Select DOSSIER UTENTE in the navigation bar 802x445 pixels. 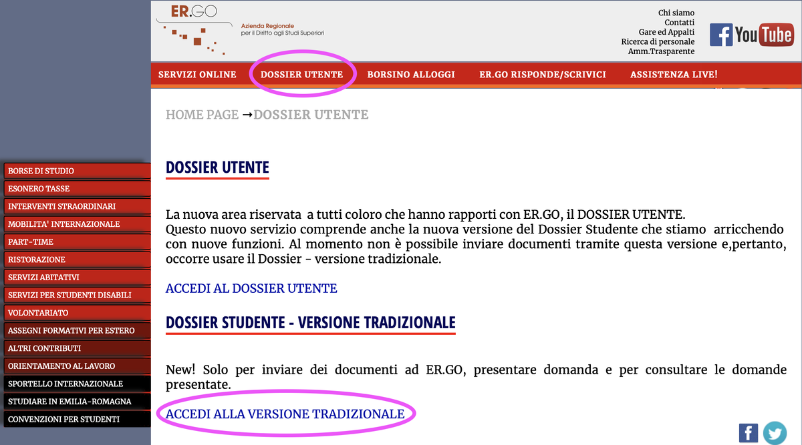point(302,75)
